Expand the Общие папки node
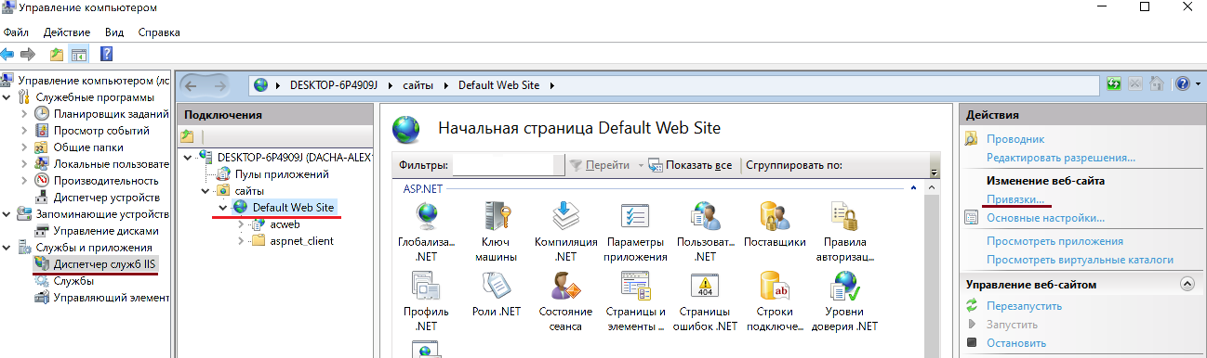Image resolution: width=1207 pixels, height=358 pixels. (25, 147)
